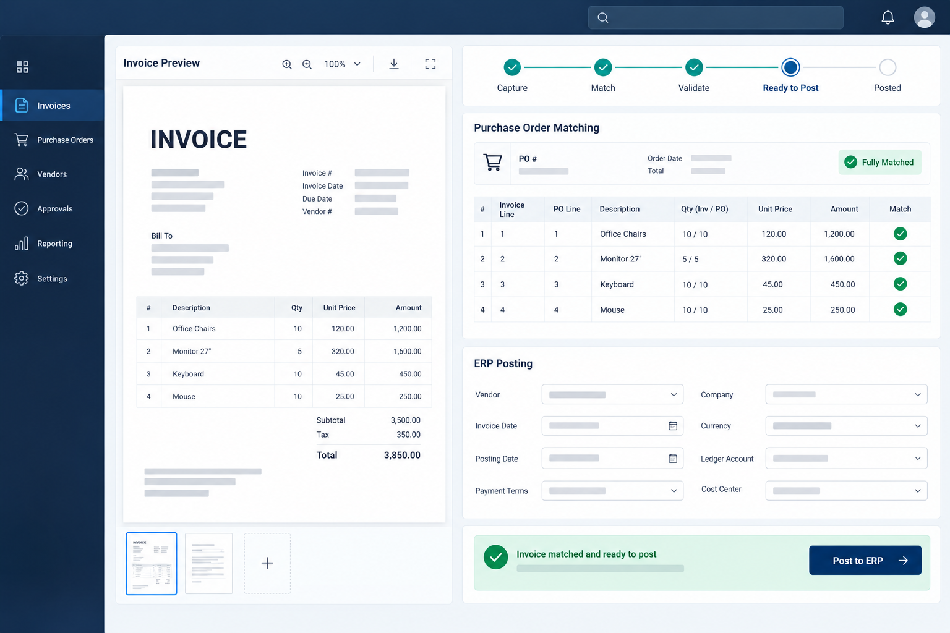
Task: Click the Keyboard row match checkmark
Action: point(900,284)
